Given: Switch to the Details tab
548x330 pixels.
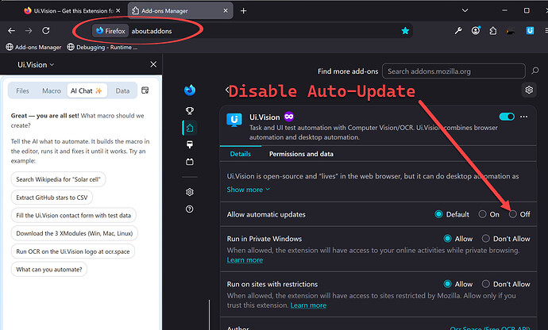Looking at the screenshot, I should tap(241, 154).
